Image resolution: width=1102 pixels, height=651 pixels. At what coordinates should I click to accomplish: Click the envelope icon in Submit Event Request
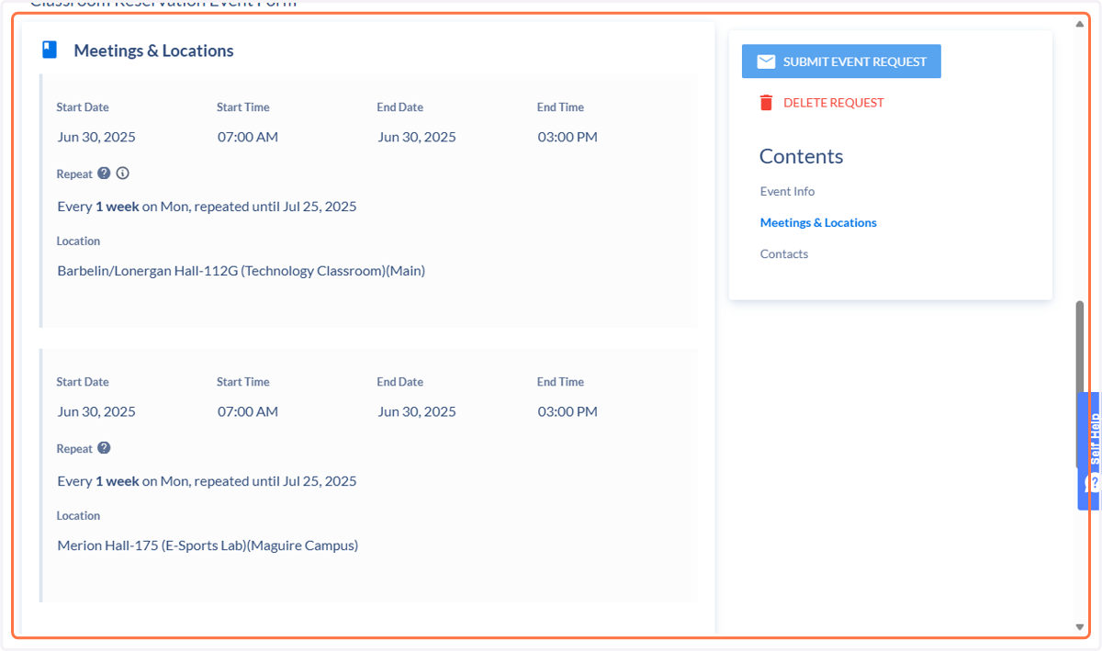[766, 62]
